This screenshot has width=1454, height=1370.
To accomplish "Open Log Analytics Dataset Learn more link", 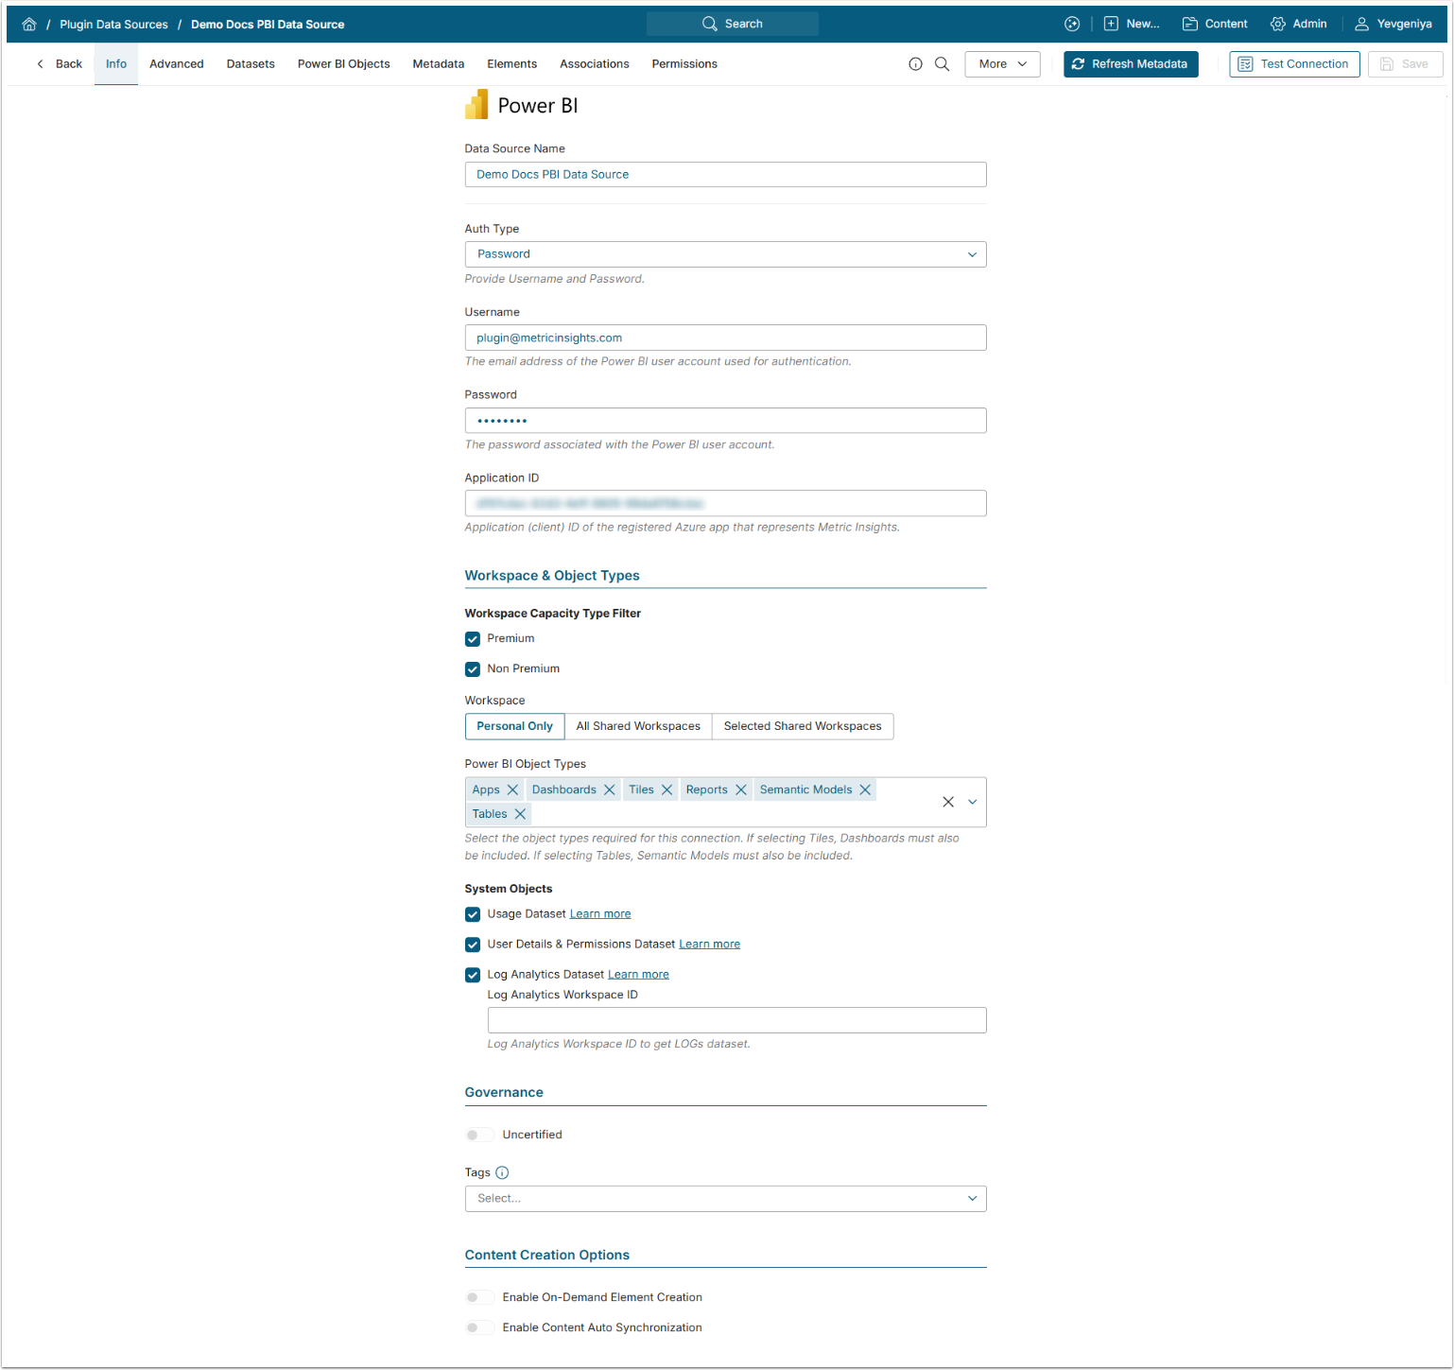I will click(x=638, y=975).
